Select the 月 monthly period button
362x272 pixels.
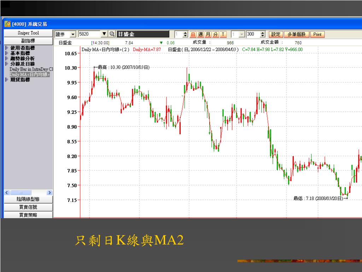point(208,34)
